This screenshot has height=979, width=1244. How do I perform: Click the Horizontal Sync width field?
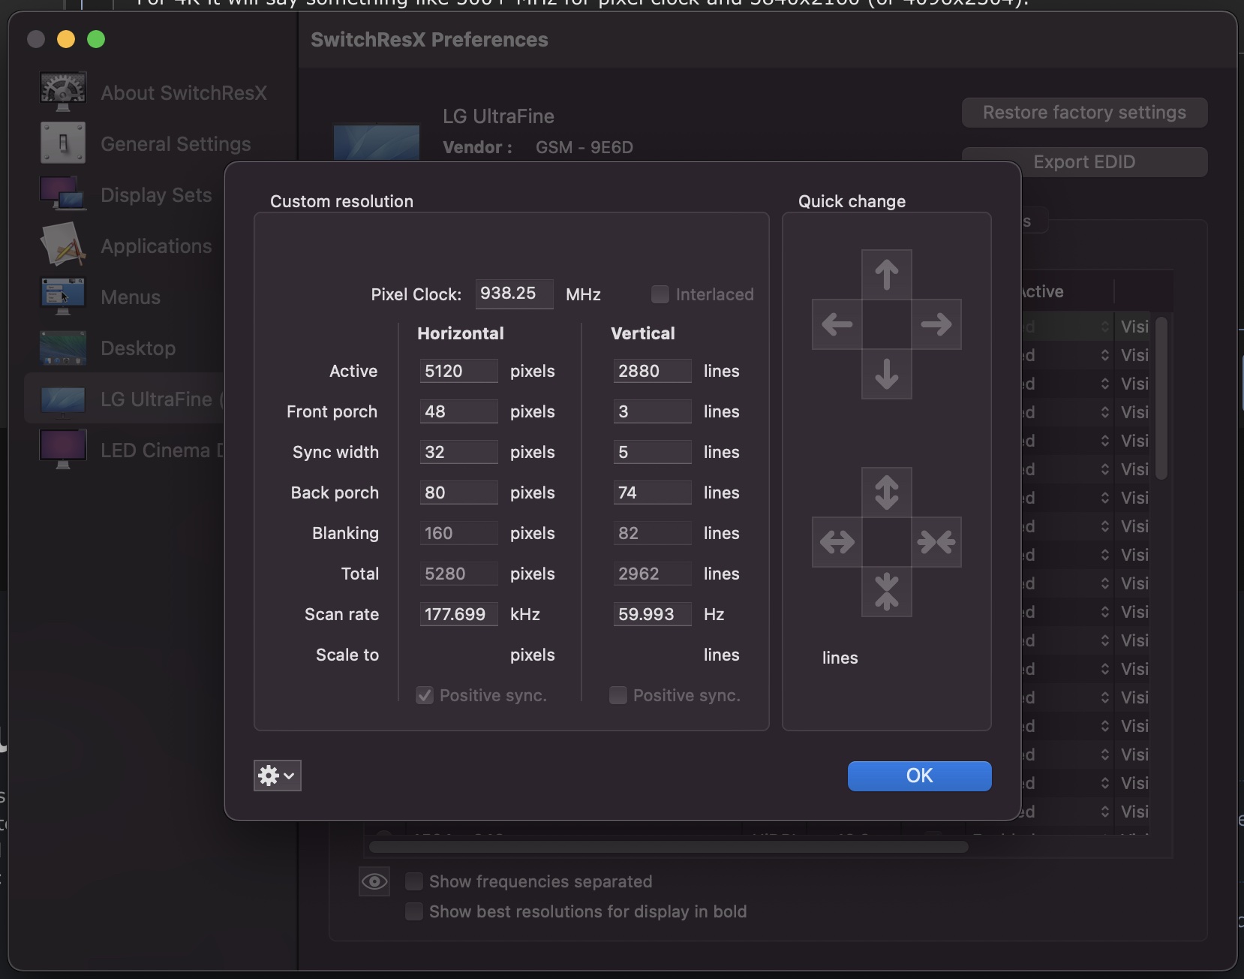tap(458, 452)
